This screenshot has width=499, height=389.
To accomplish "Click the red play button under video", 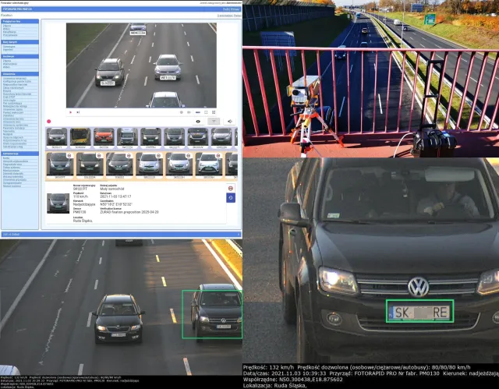I will tap(70, 112).
